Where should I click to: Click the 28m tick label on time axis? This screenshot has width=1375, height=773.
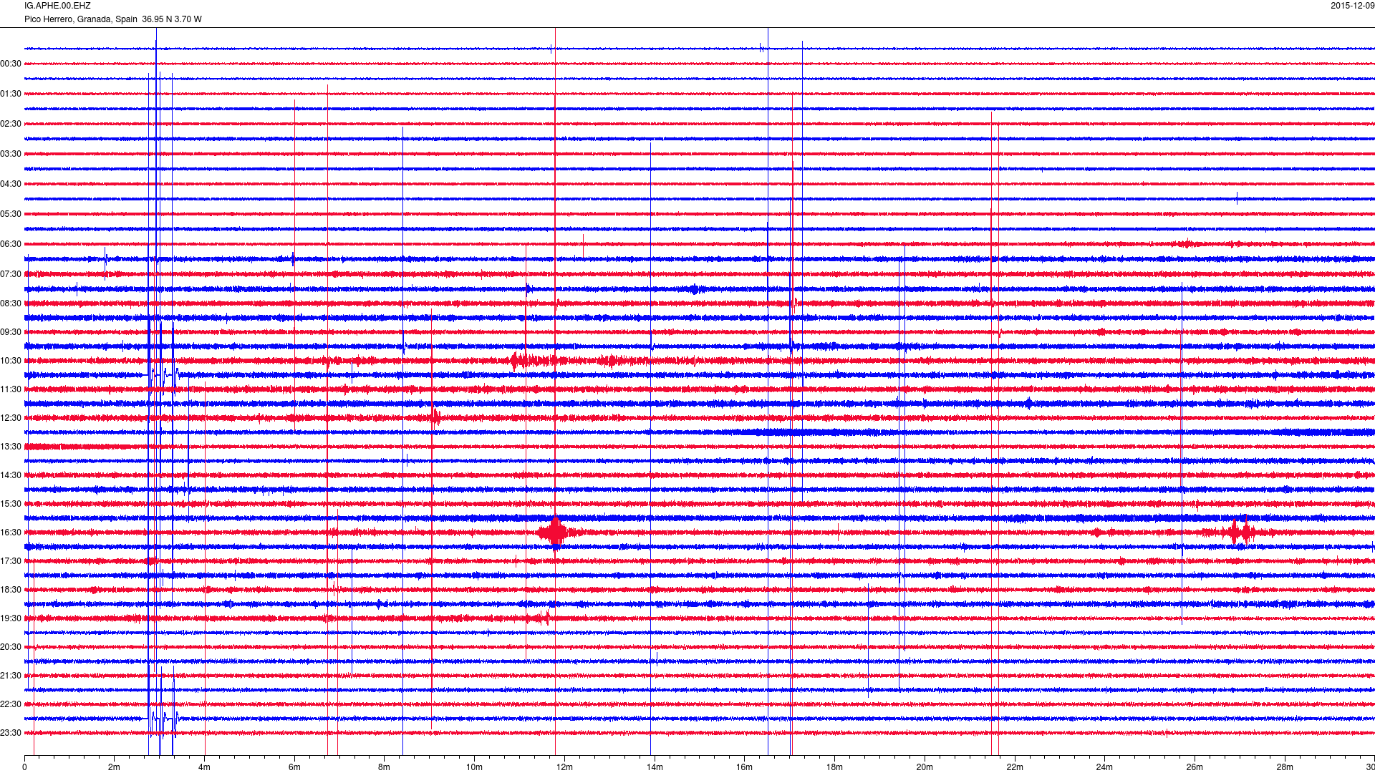coord(1285,767)
